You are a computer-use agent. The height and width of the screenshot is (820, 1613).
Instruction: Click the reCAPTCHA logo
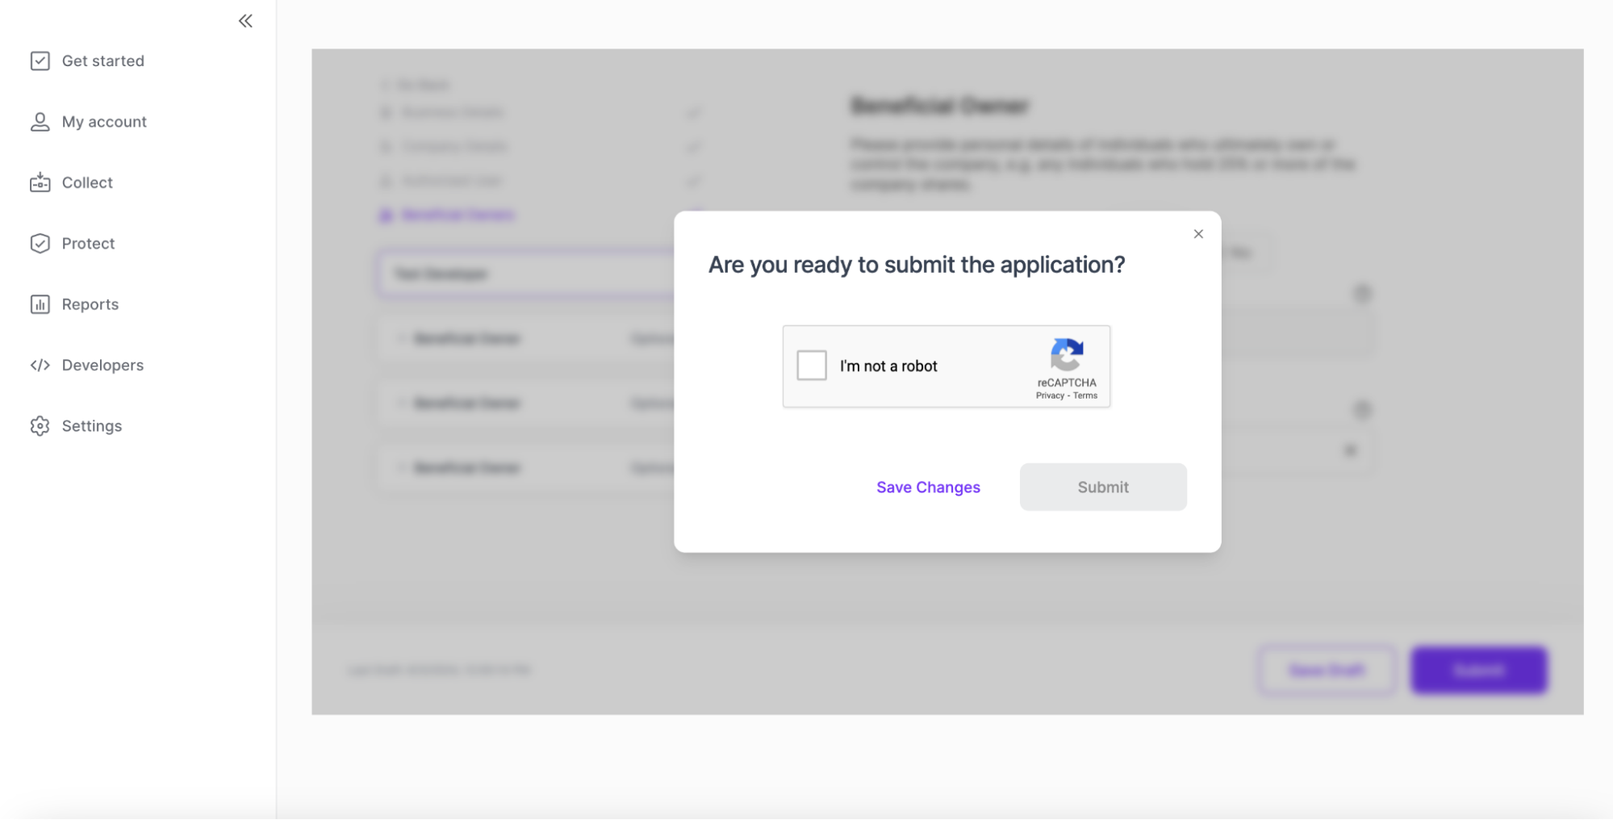point(1067,355)
